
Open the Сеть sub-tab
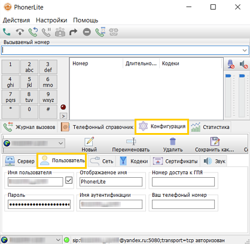tap(102, 161)
